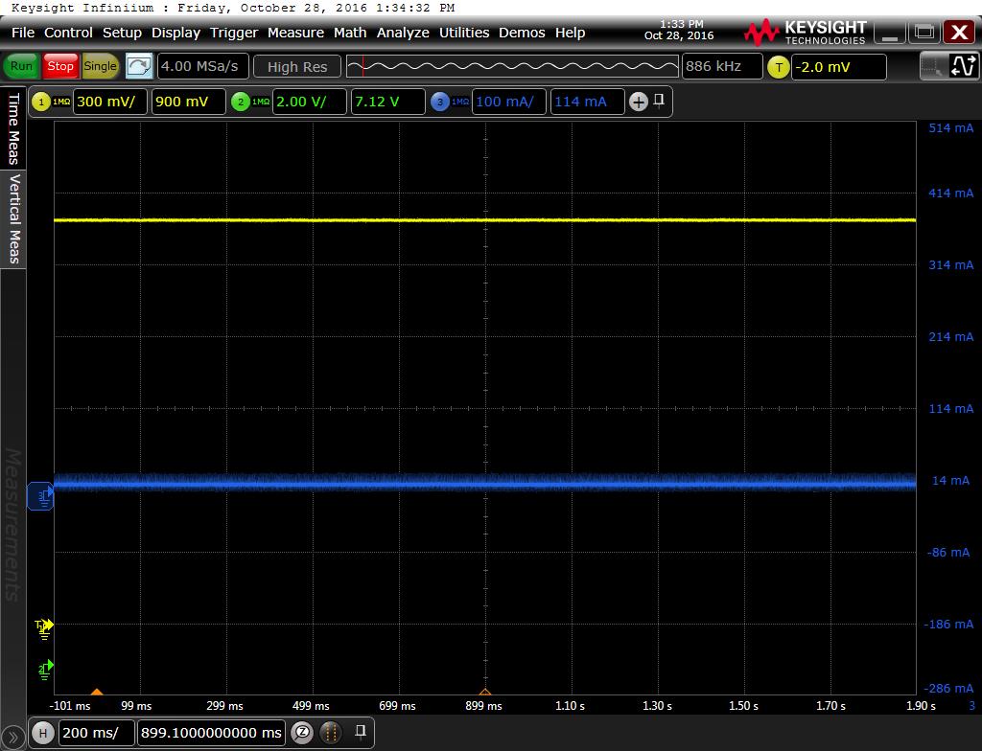Click the zoom box icon in the top toolbar

click(x=932, y=66)
